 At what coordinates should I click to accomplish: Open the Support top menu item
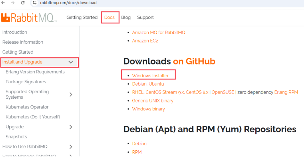coord(145,17)
